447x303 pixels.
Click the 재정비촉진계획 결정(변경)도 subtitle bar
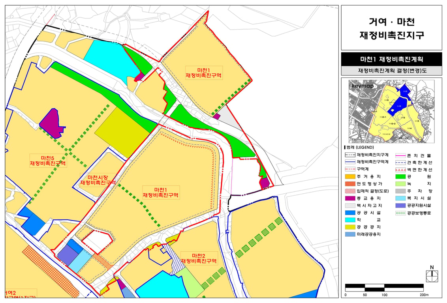391,70
